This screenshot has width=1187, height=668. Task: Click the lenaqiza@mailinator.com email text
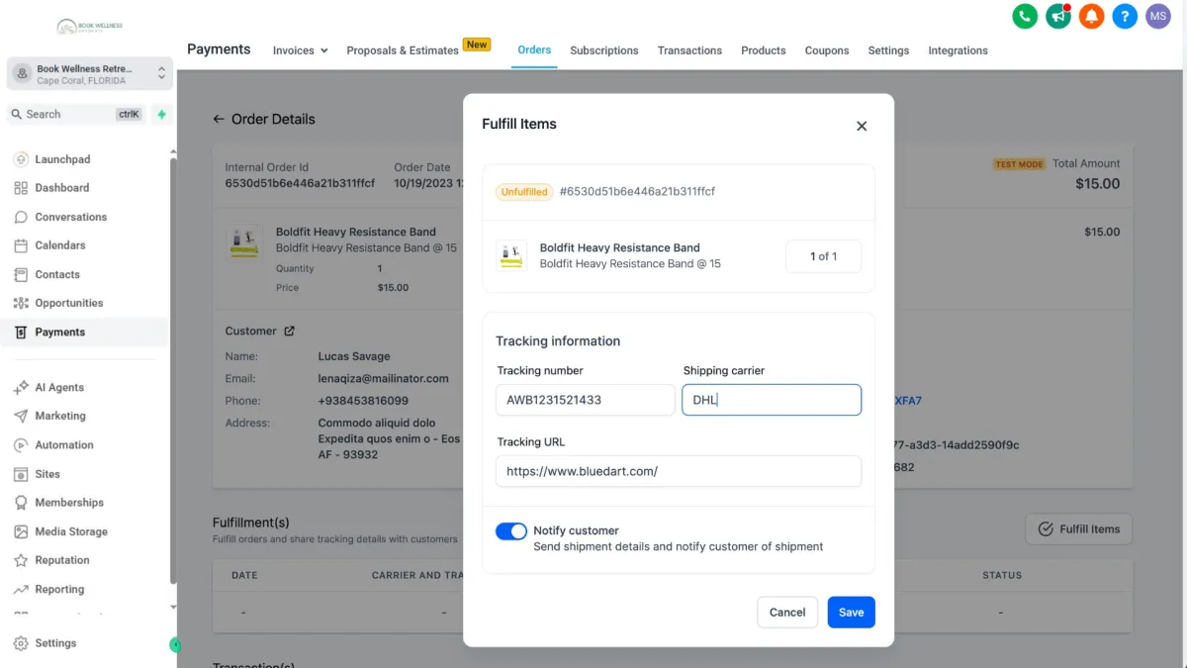tap(384, 378)
